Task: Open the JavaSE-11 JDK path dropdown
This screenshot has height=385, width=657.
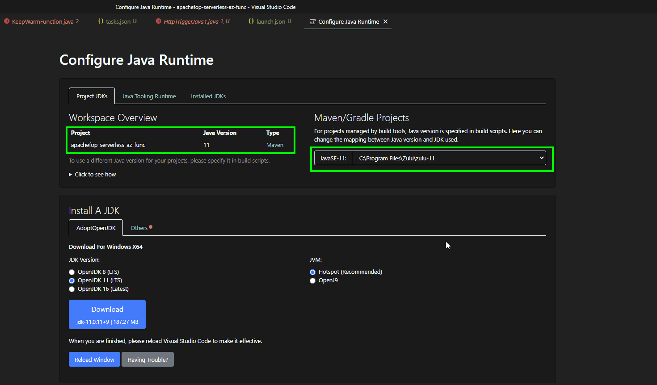Action: (x=449, y=158)
